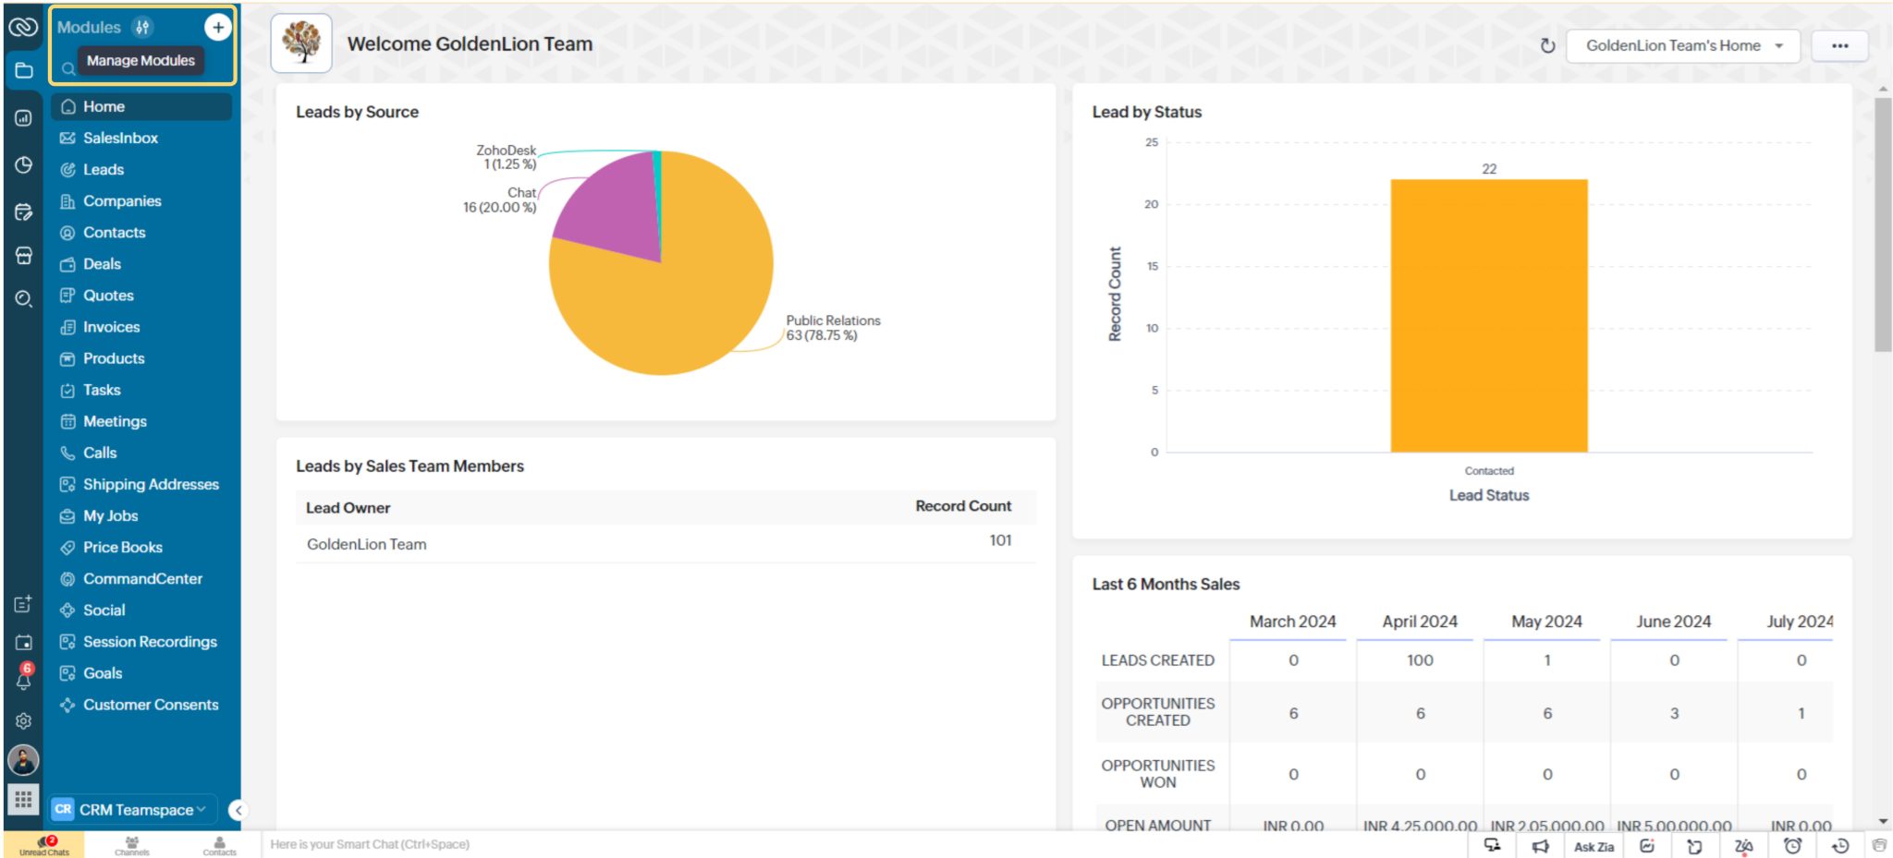Open the Marketplace store icon
This screenshot has height=858, width=1893.
[23, 255]
